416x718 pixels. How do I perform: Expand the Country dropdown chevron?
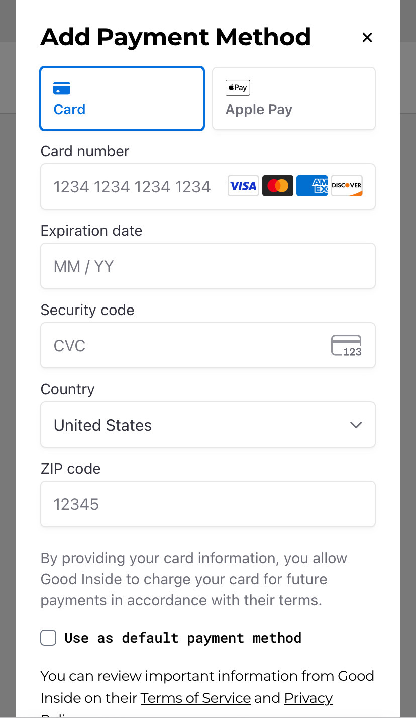(356, 425)
